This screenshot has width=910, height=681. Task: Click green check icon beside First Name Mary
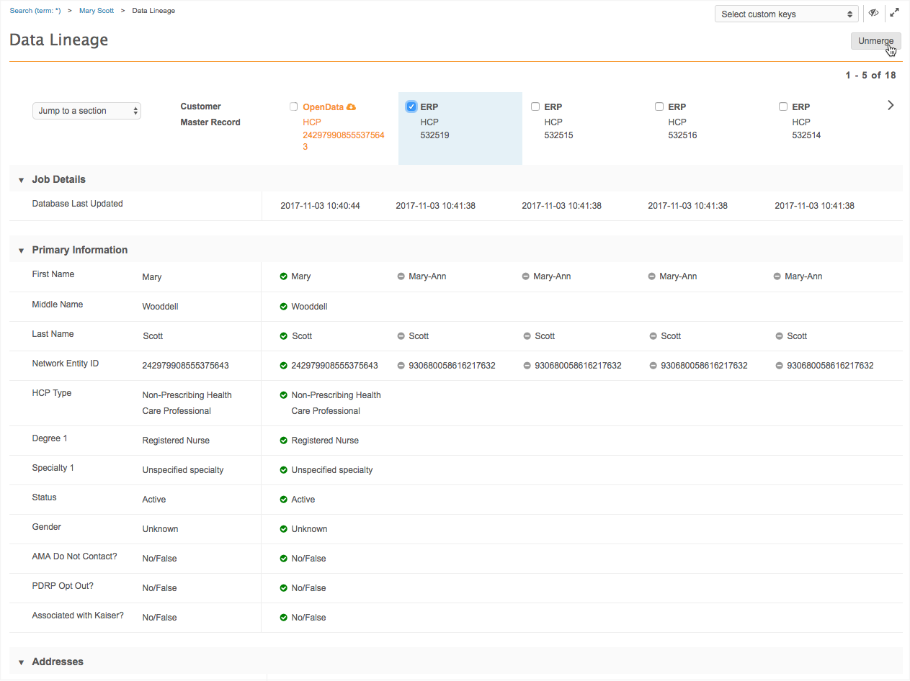point(284,276)
